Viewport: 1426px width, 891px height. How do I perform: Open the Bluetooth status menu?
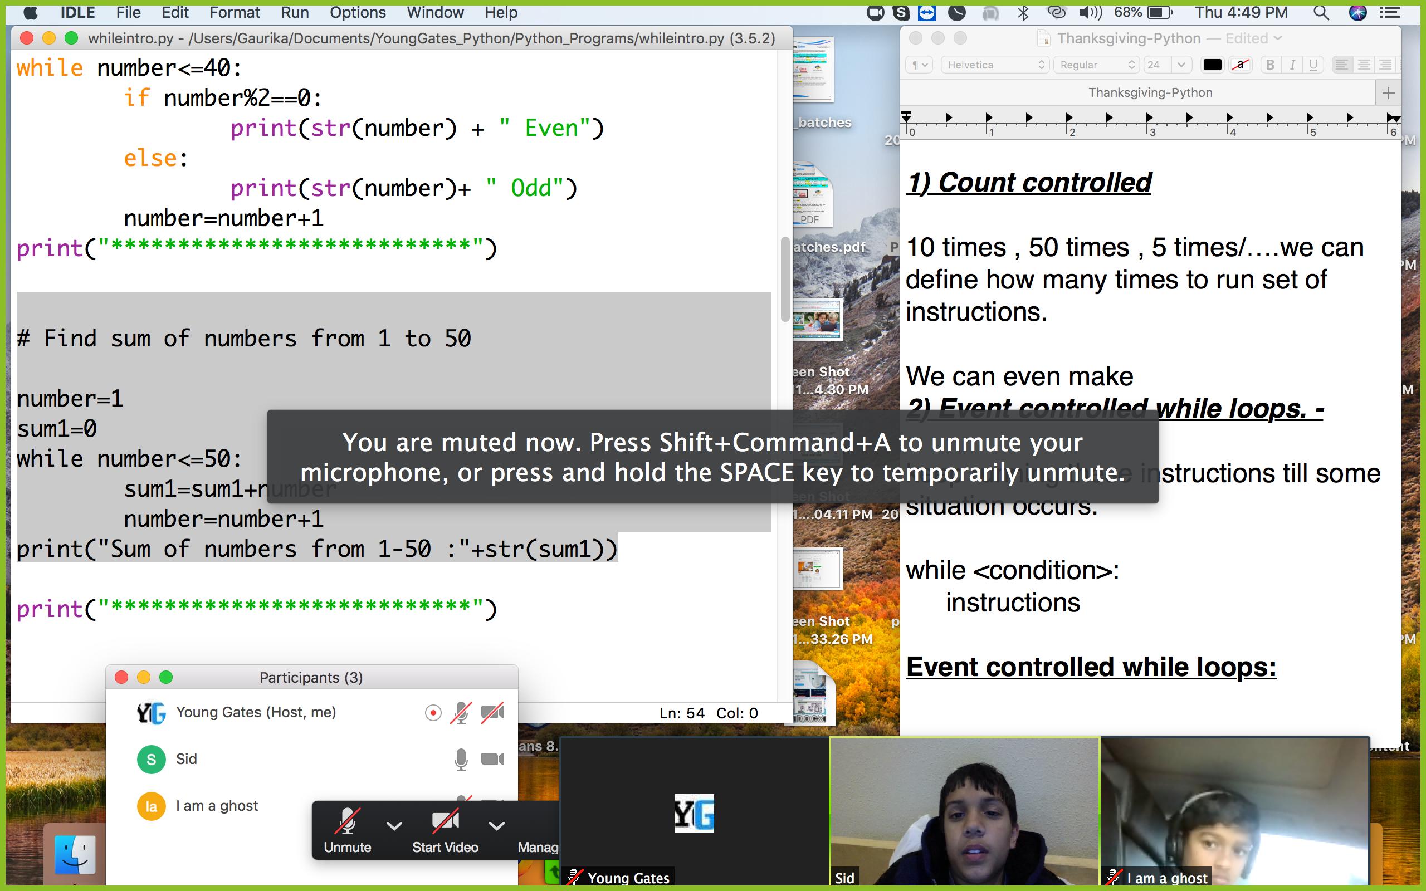[1023, 12]
